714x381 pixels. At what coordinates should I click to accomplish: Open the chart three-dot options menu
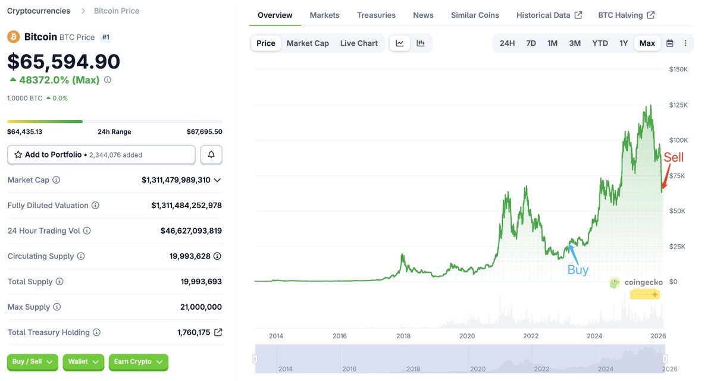point(685,43)
